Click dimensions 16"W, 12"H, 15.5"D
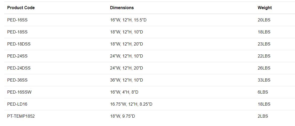This screenshot has height=126, width=295. click(x=128, y=20)
